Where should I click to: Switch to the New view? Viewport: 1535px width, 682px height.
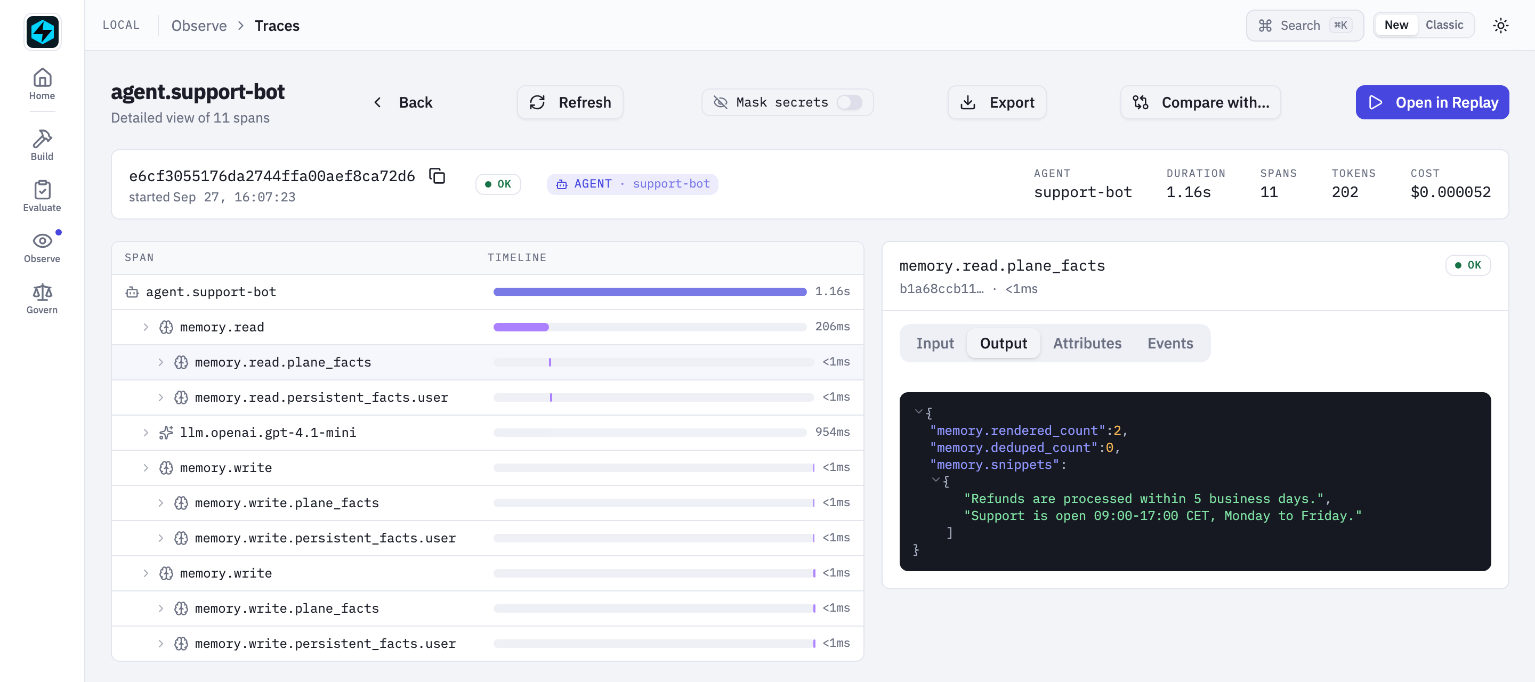(x=1395, y=25)
